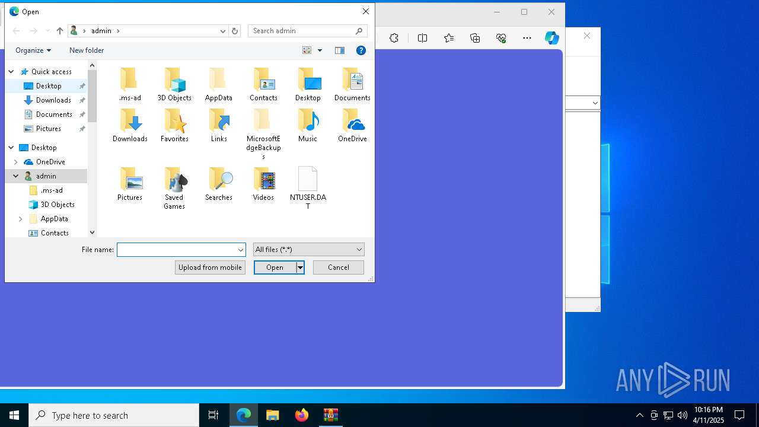Select the OneDrive folder in file list
Viewport: 759px width, 427px height.
(352, 125)
